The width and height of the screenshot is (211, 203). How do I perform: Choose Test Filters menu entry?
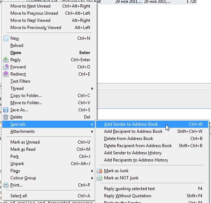[49, 81]
